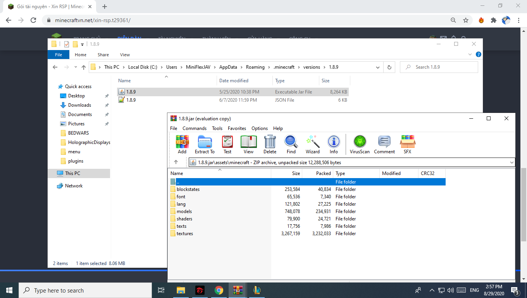
Task: Go up one level in WinRAR
Action: point(176,162)
